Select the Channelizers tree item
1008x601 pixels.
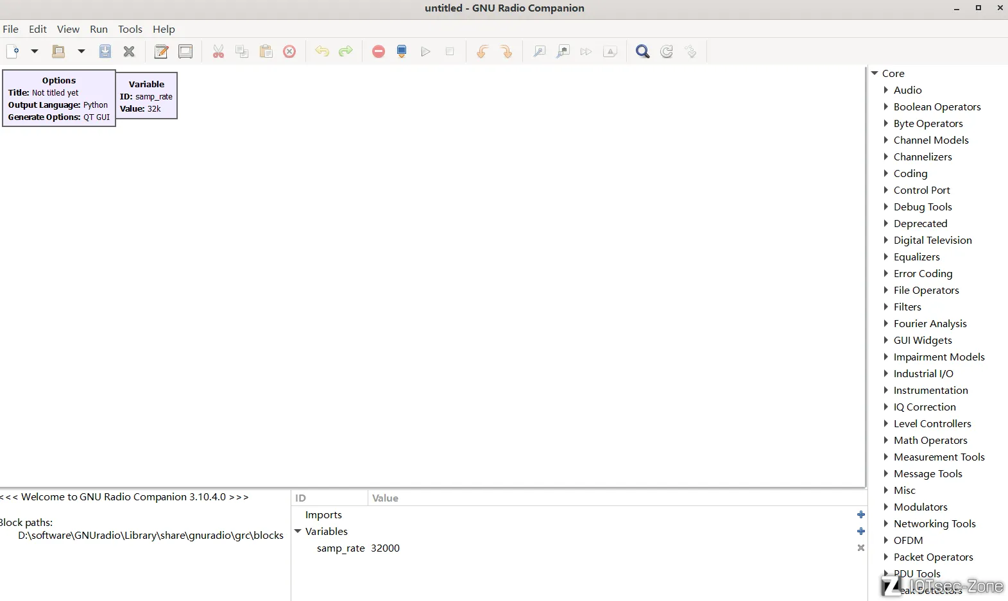(x=923, y=157)
